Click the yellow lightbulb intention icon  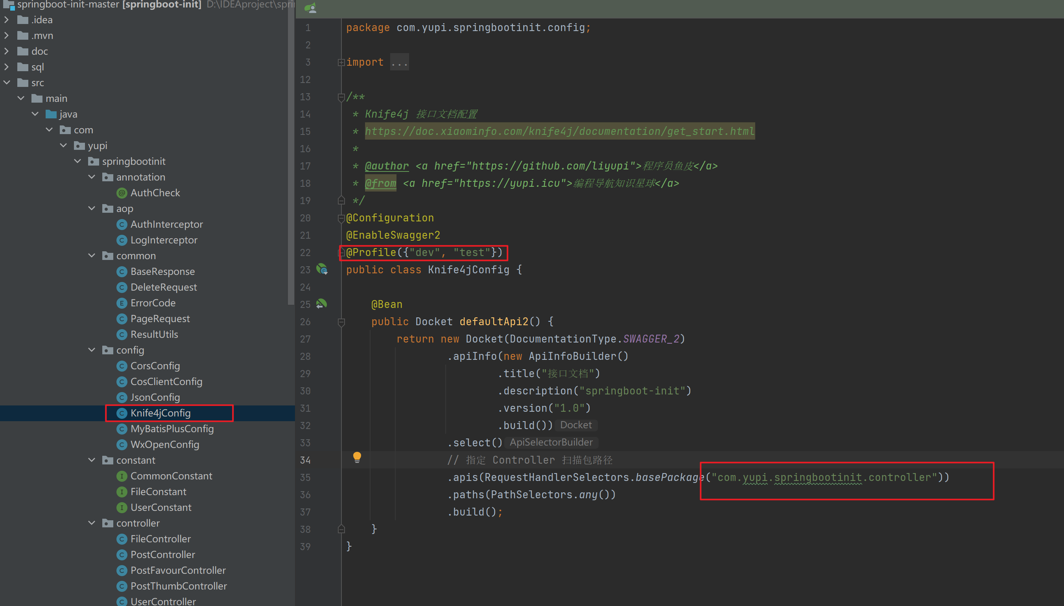357,457
